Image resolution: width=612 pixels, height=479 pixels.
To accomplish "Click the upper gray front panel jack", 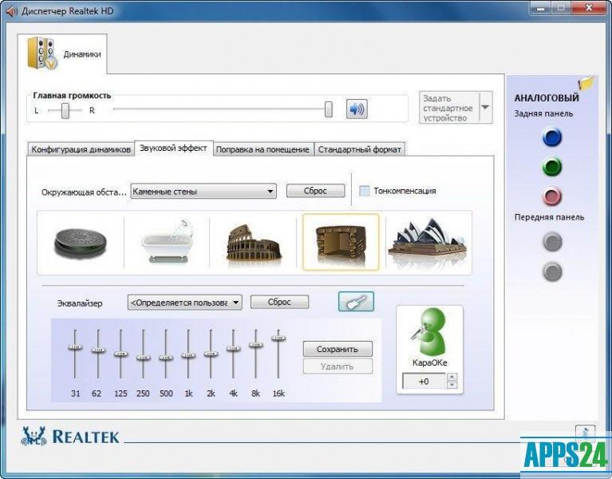I will pos(553,242).
